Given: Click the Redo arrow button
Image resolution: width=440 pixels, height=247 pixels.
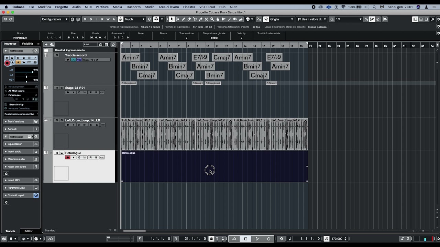Looking at the screenshot, I should click(x=11, y=19).
